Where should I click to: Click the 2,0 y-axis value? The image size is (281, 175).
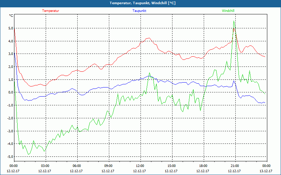tap(11, 67)
